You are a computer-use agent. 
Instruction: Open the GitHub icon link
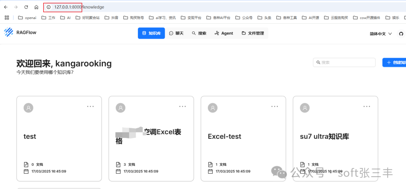[401, 34]
